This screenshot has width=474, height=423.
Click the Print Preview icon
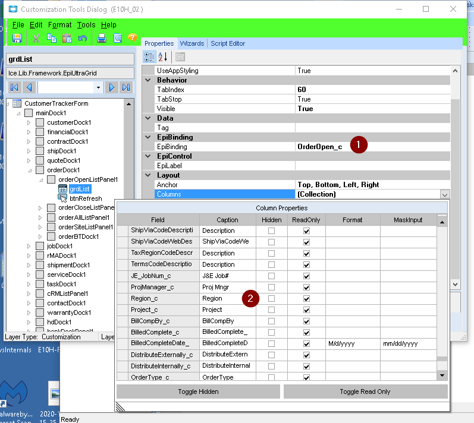click(118, 38)
